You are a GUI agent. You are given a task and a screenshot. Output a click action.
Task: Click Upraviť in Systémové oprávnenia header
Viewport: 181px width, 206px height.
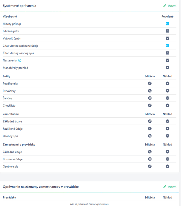coord(170,6)
